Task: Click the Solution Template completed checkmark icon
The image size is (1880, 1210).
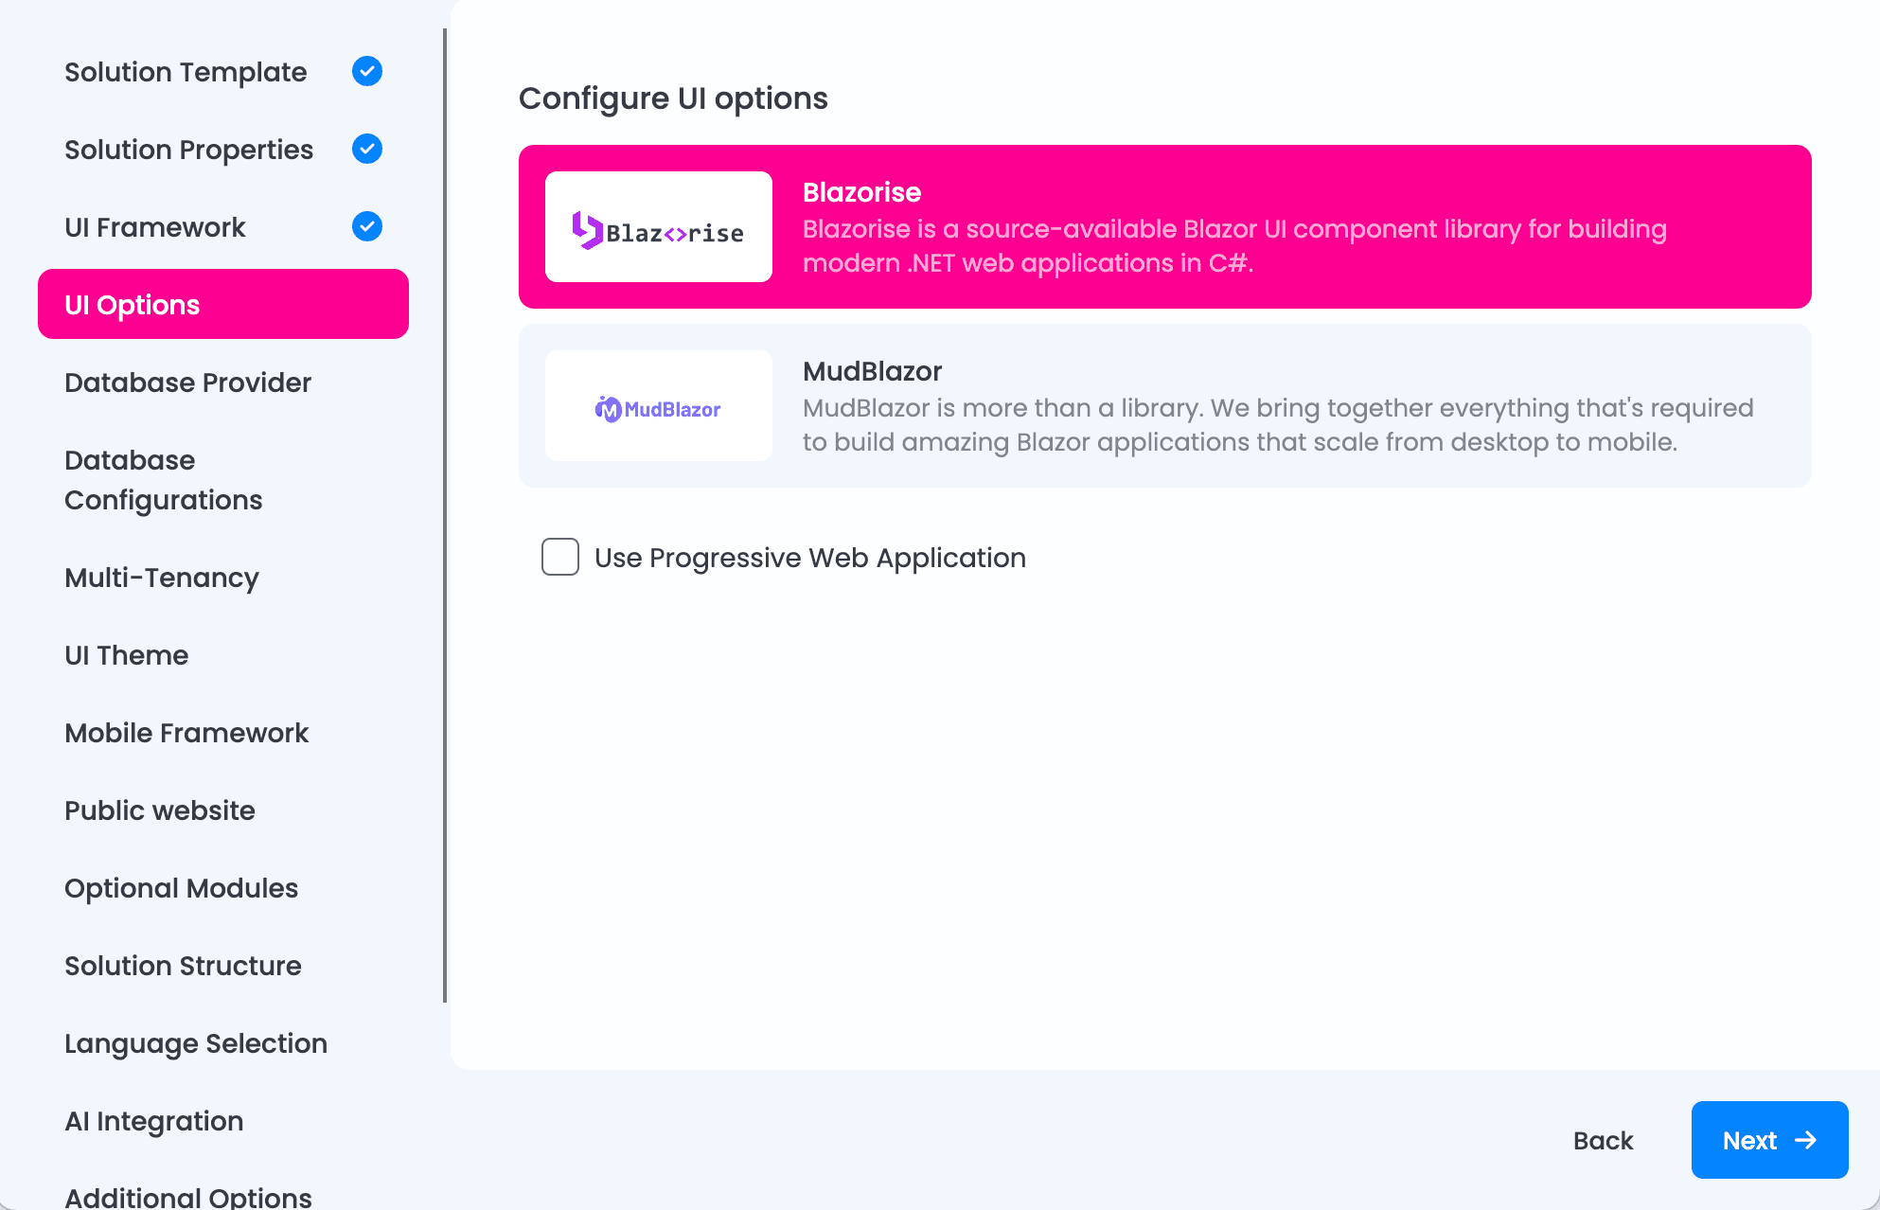Action: pyautogui.click(x=367, y=71)
